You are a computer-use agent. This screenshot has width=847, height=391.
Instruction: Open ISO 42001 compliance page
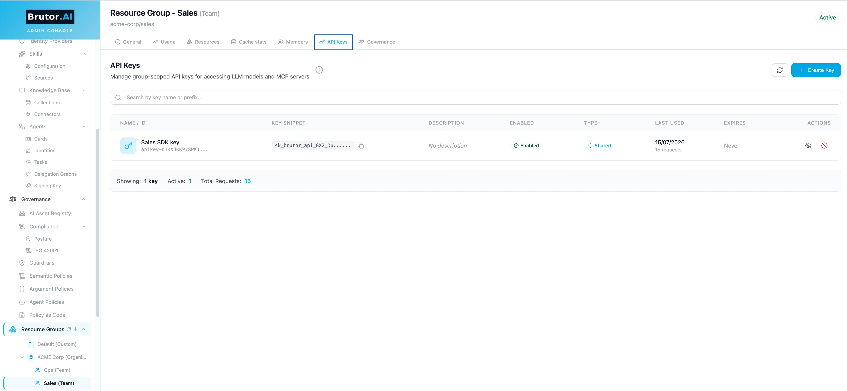46,251
